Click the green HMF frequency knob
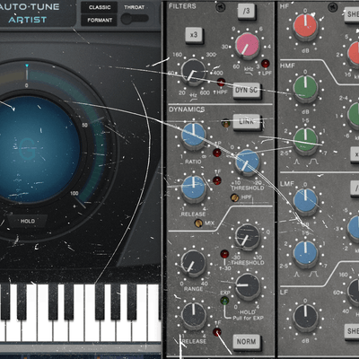This screenshot has width=359, height=359. coord(355,114)
